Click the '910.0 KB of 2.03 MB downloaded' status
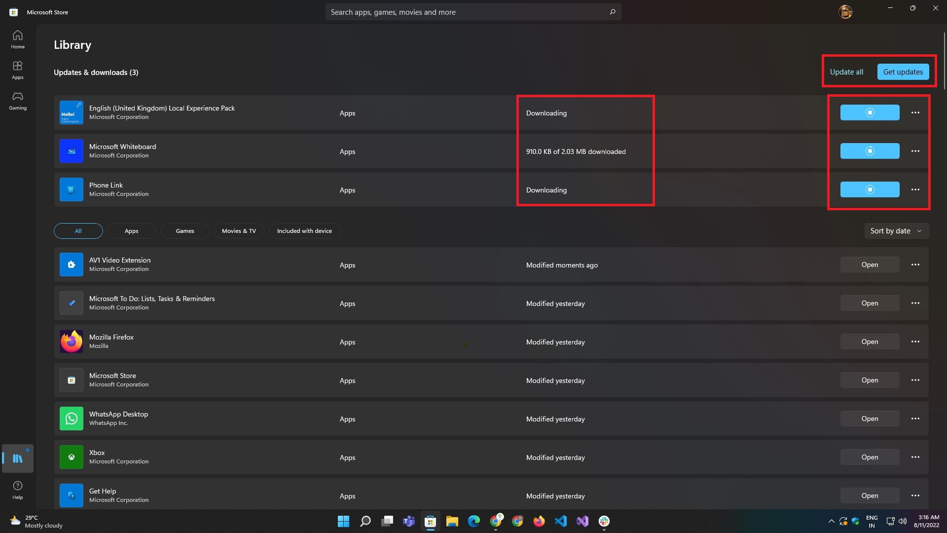This screenshot has height=533, width=947. point(576,152)
